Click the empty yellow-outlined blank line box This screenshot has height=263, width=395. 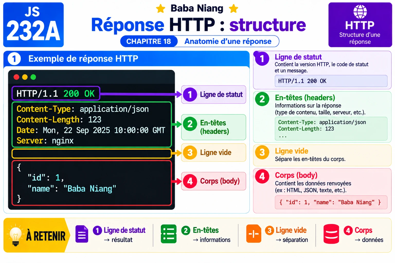pos(92,154)
